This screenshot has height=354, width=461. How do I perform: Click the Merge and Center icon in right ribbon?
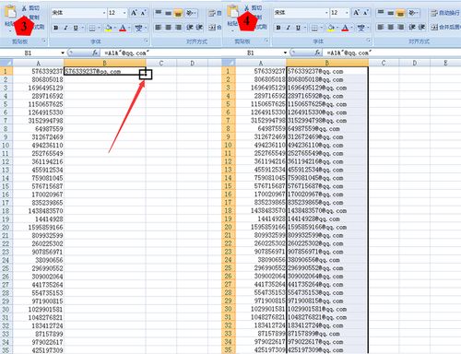coord(433,28)
